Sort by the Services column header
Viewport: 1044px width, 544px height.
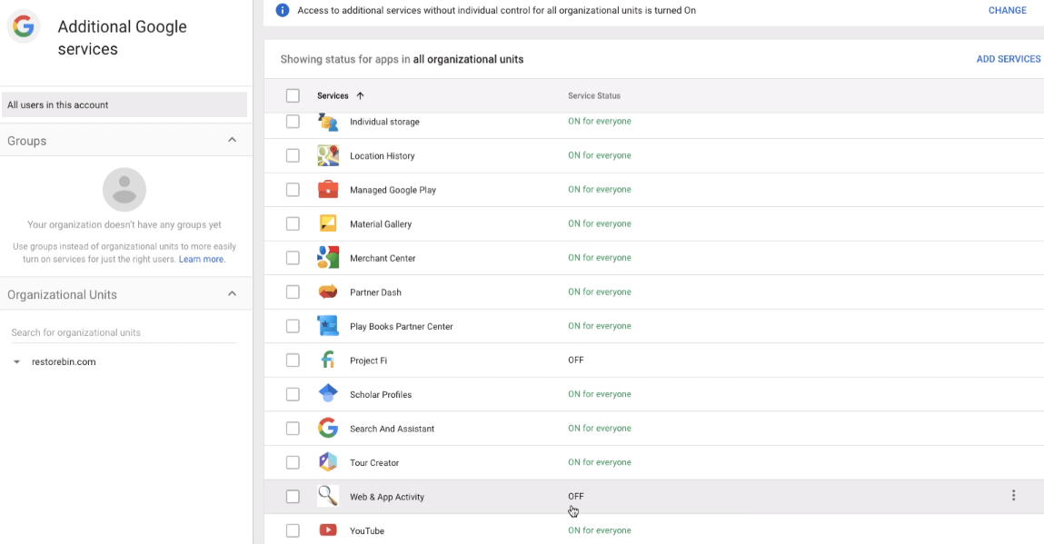coord(333,96)
